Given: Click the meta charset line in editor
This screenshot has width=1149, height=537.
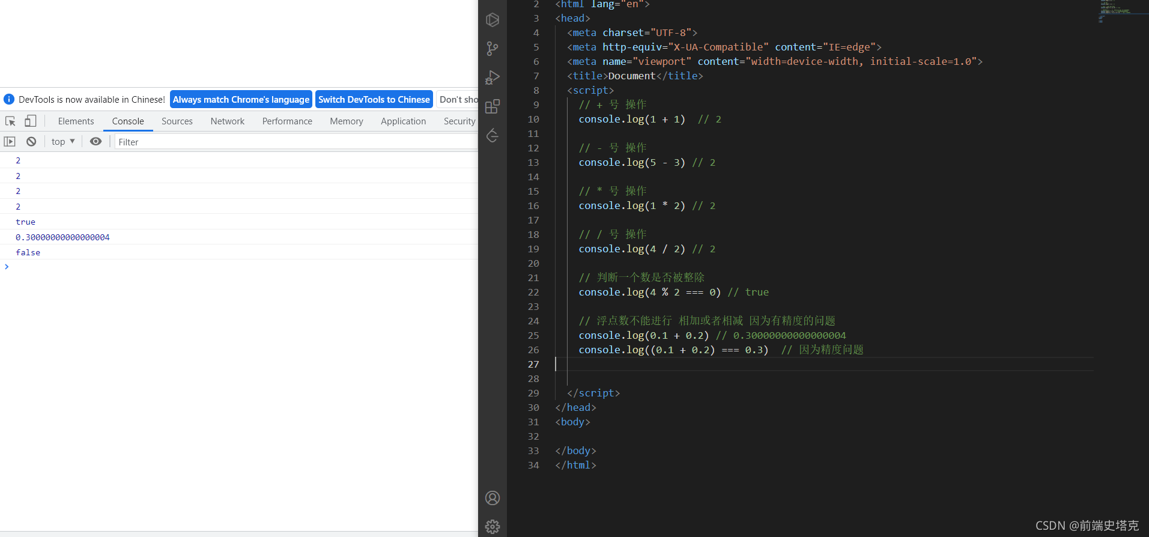Looking at the screenshot, I should tap(632, 32).
